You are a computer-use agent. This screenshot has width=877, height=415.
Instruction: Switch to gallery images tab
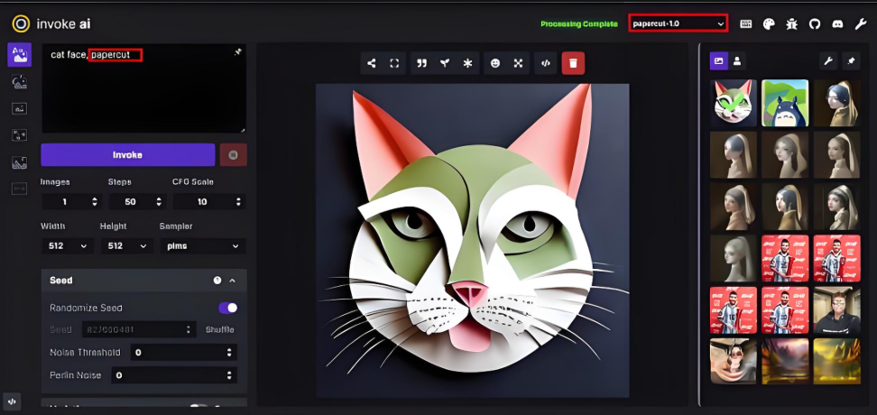[719, 61]
